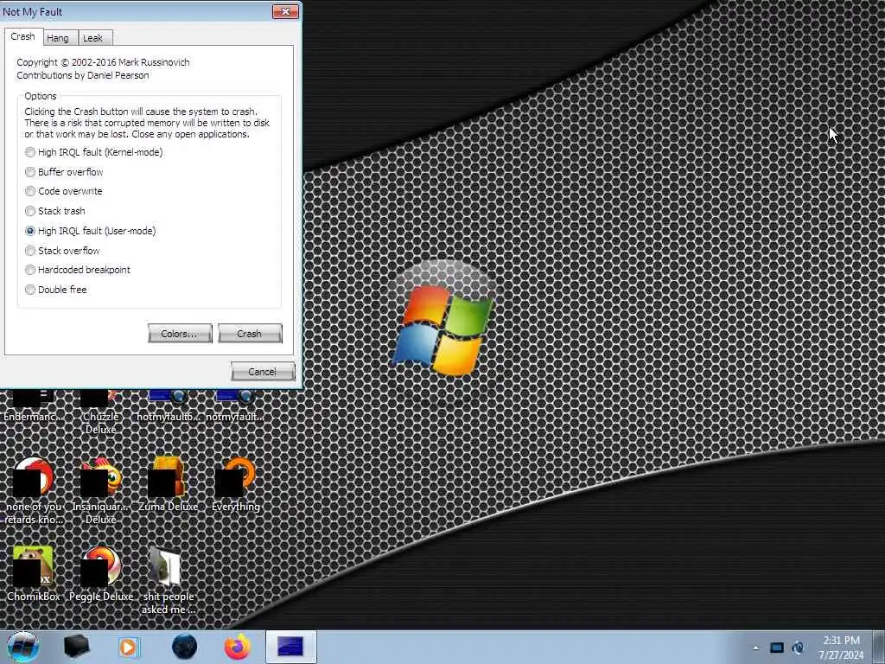
Task: Select the 'none of you' desktop icon
Action: tap(34, 490)
